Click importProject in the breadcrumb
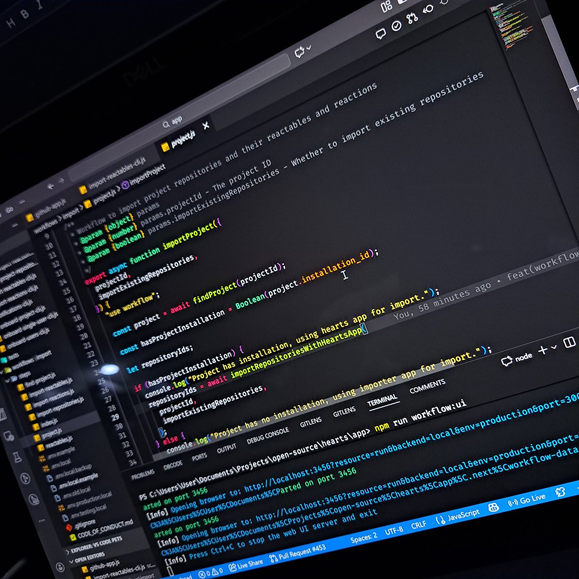This screenshot has height=579, width=579. [143, 177]
